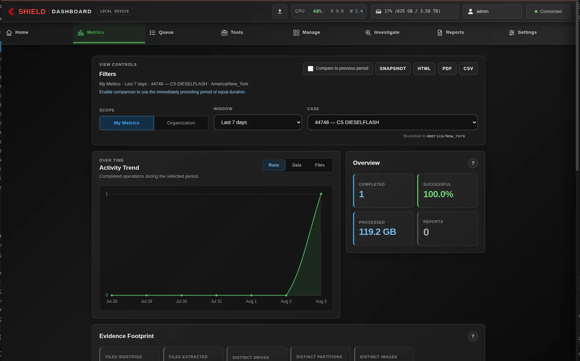Click the Home house icon
The image size is (580, 361).
point(9,32)
